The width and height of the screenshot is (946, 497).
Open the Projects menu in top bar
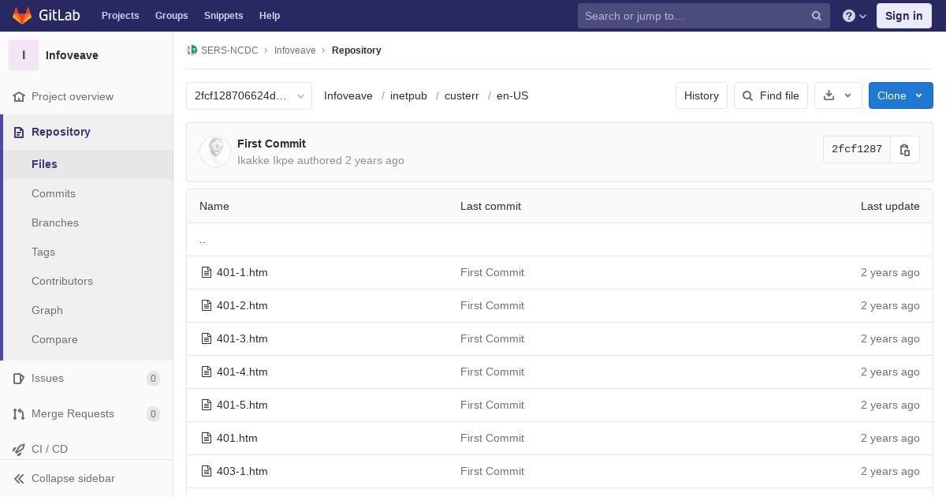(120, 16)
